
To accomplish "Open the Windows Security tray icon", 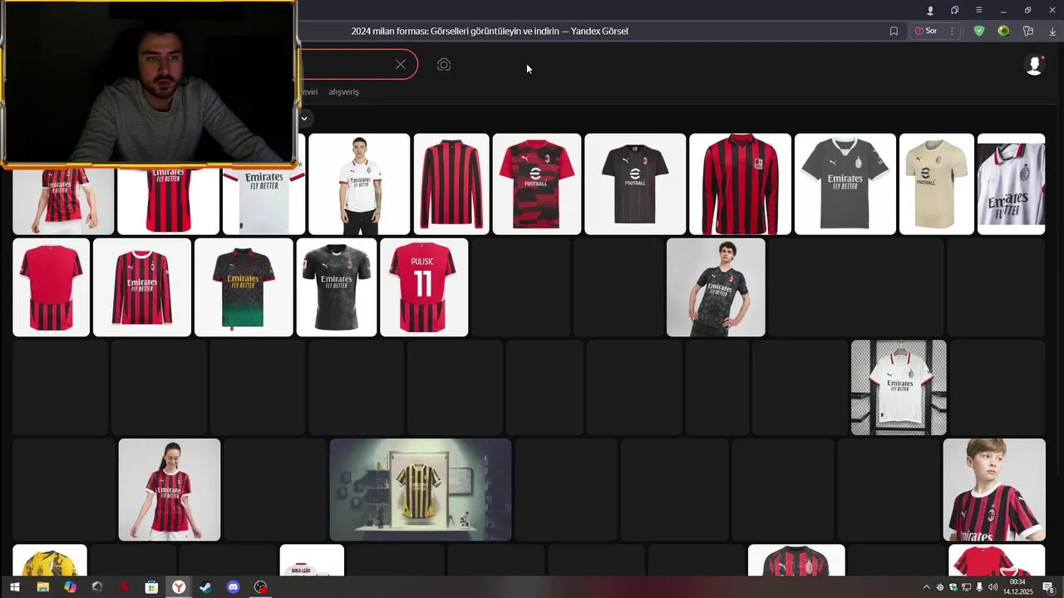I will pos(953,587).
